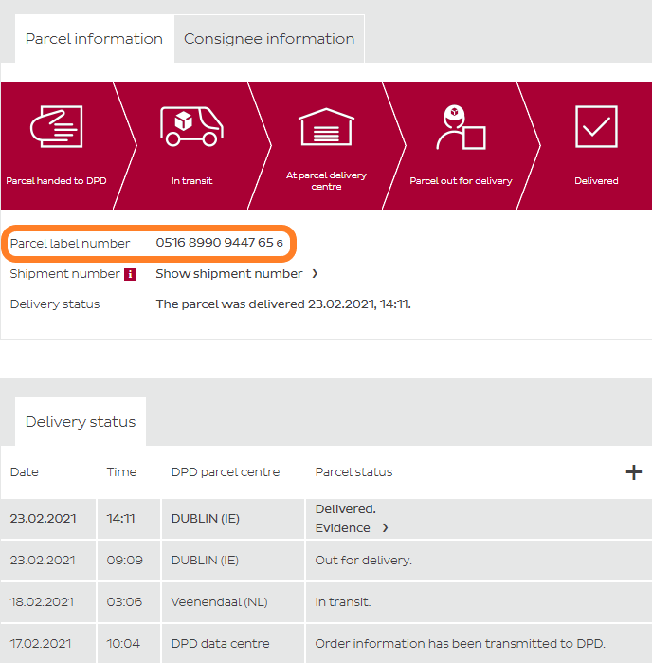This screenshot has width=652, height=663.
Task: Click the Parcel handed to DPD label
Action: [x=56, y=180]
